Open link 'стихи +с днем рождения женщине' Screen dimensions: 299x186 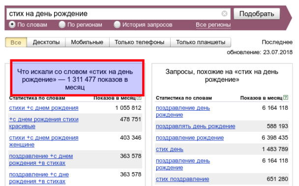point(44,141)
